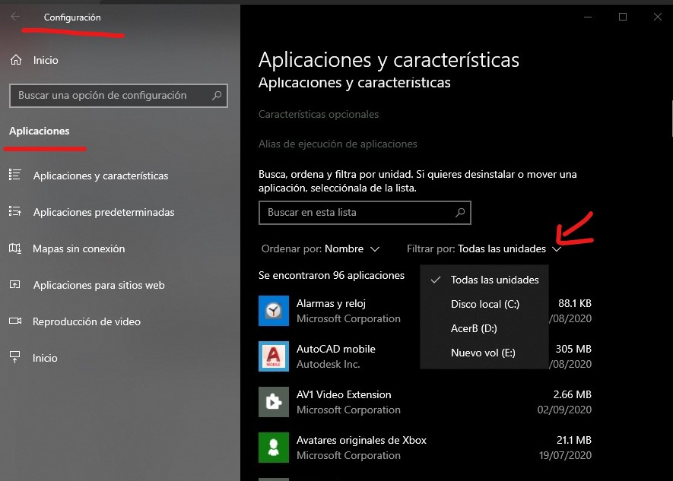Click the magnifier in the settings search box
This screenshot has height=481, width=673.
click(217, 95)
